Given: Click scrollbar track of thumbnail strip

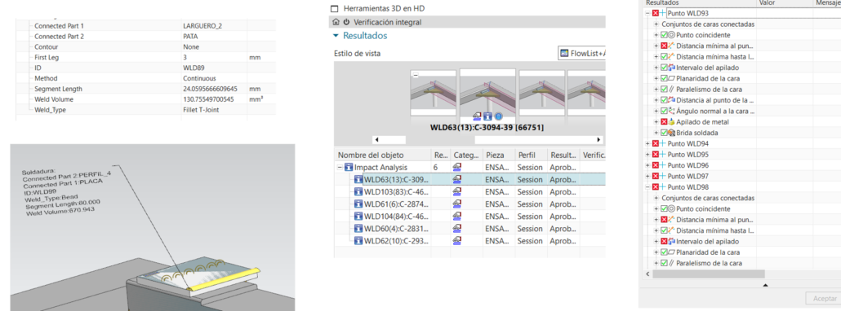Looking at the screenshot, I should click(x=440, y=140).
